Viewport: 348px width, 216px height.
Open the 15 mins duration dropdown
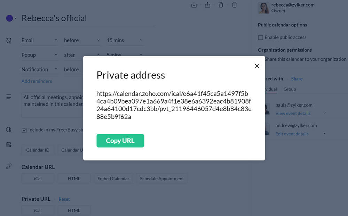tap(124, 40)
